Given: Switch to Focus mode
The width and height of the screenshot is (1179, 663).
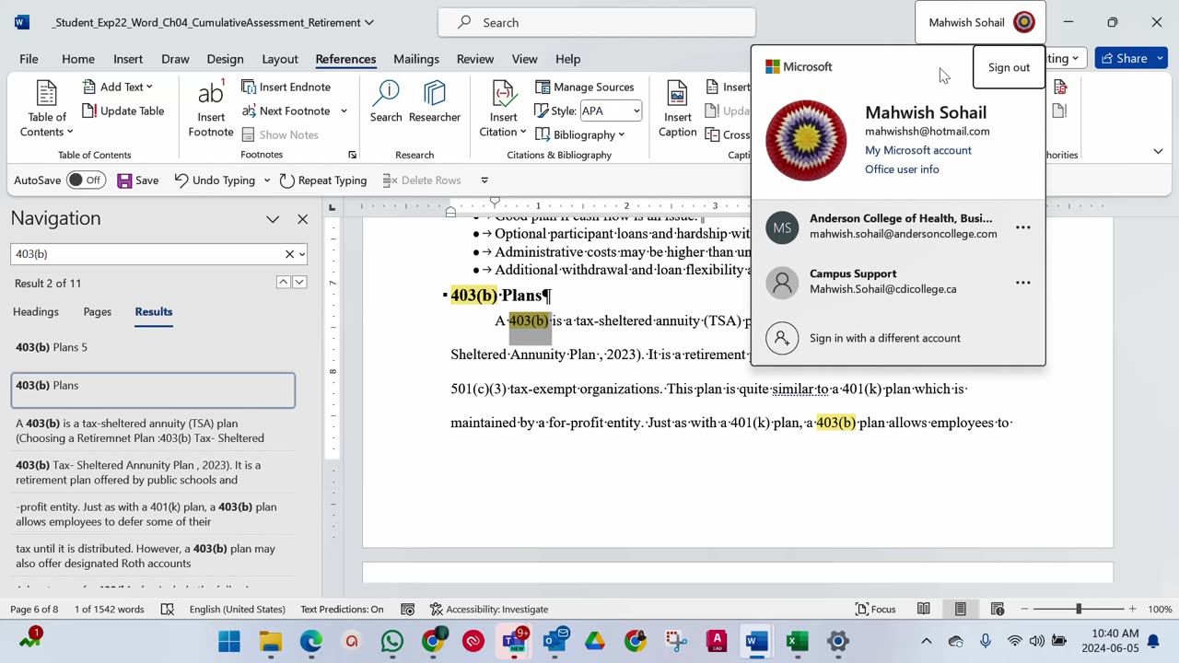Looking at the screenshot, I should 875,609.
